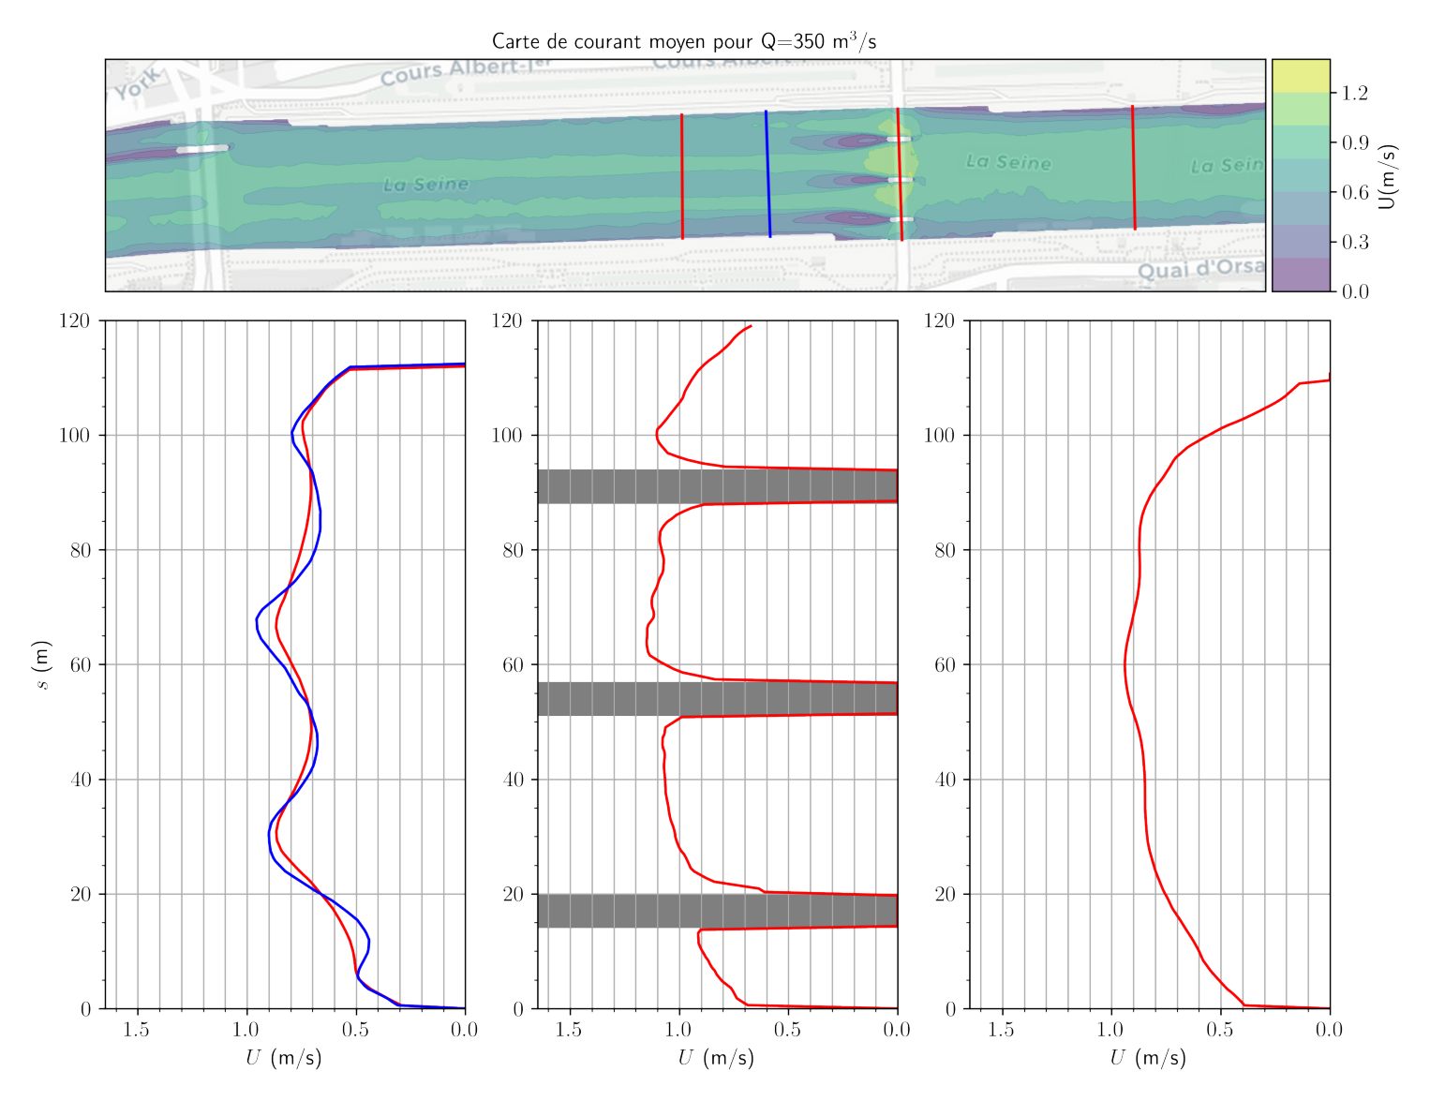The height and width of the screenshot is (1101, 1430).
Task: Click the 120 y-axis tick of the left plot
Action: [x=75, y=321]
